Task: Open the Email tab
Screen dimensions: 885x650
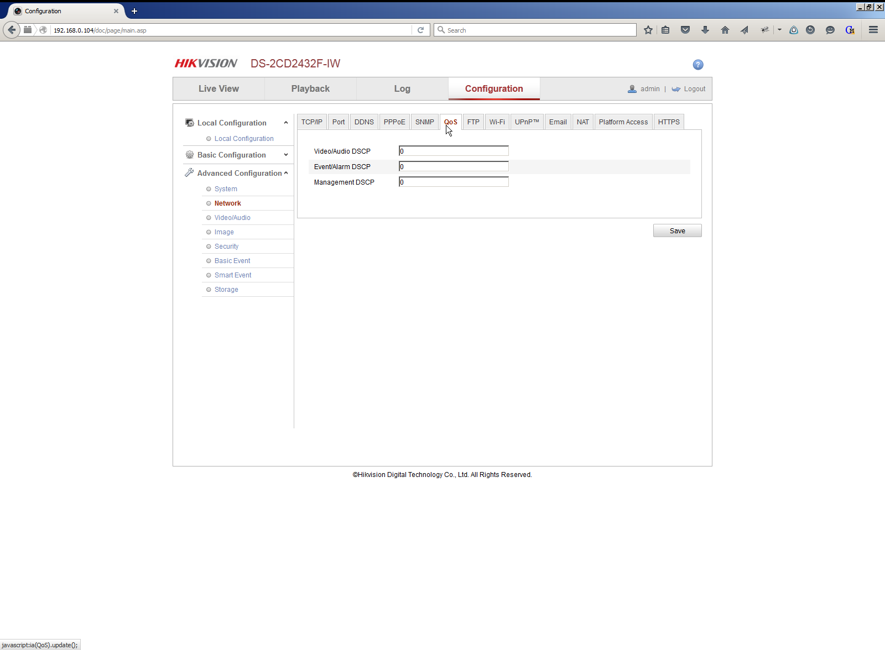Action: (558, 122)
